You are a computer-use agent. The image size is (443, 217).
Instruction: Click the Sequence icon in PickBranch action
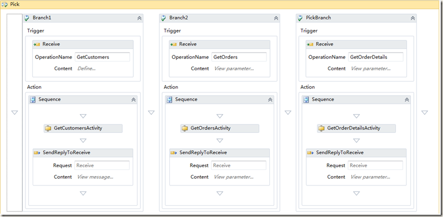coord(306,100)
